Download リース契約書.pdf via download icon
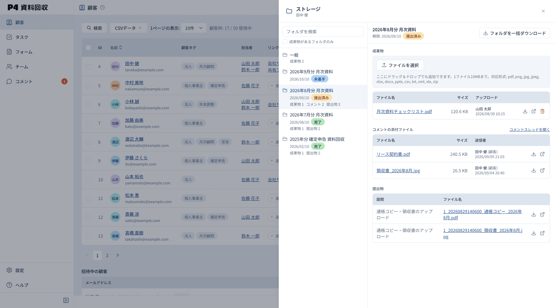This screenshot has width=555, height=308. (x=534, y=154)
